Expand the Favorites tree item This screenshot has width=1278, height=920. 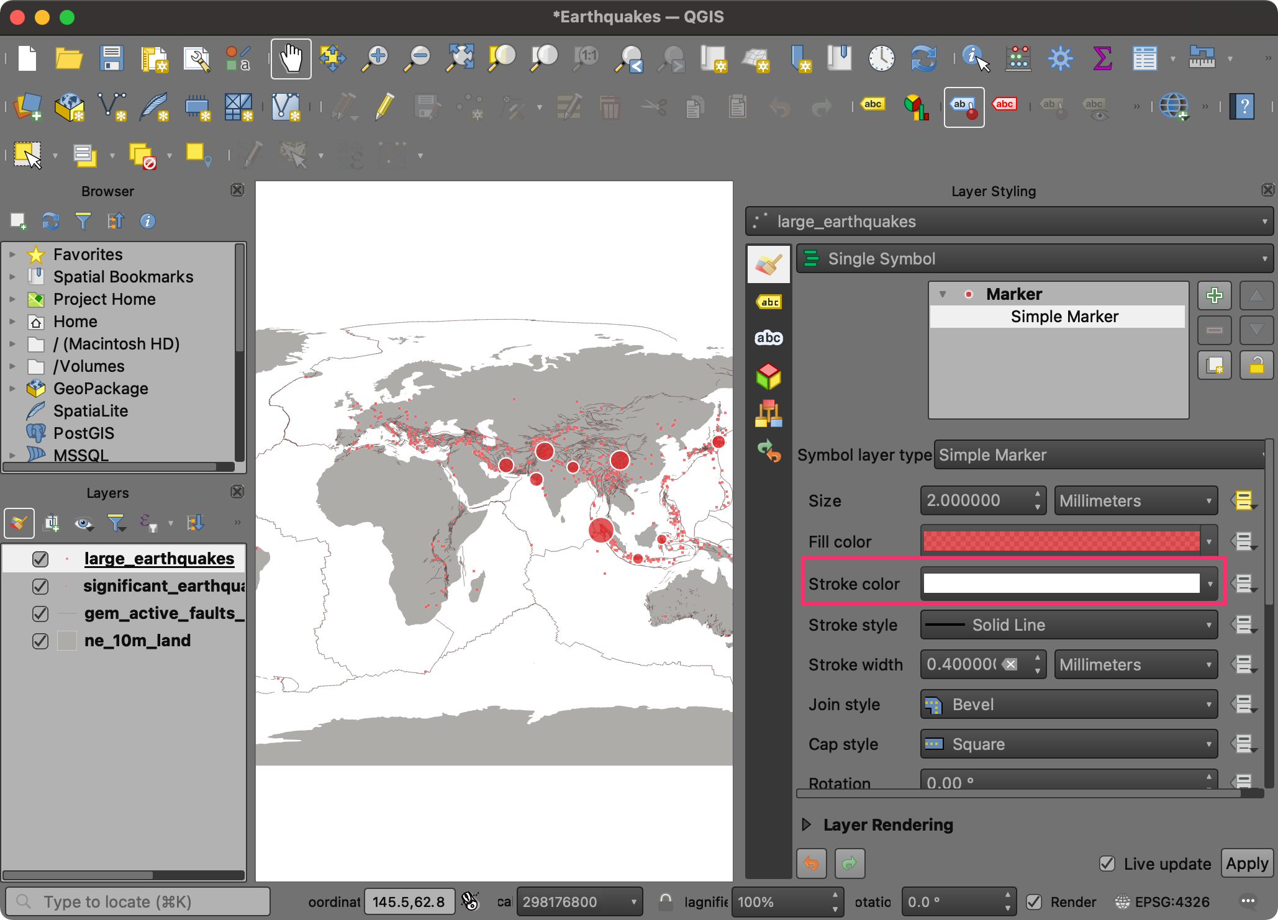(x=12, y=255)
